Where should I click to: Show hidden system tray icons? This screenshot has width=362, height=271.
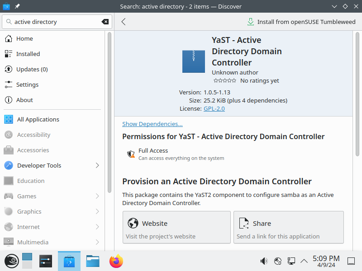coord(304,261)
